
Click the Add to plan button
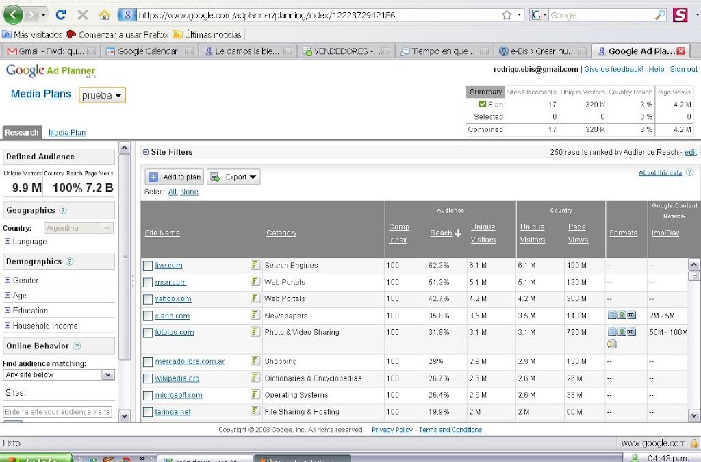click(x=175, y=177)
